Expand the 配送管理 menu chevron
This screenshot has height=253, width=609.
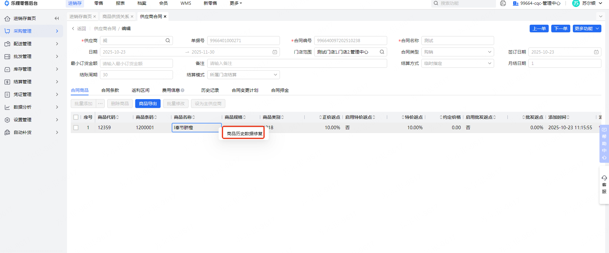[x=57, y=44]
